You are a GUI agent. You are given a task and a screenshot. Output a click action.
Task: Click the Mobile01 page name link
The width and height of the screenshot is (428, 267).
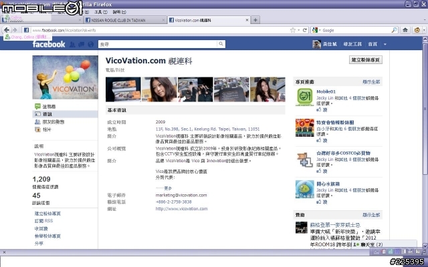(x=326, y=91)
